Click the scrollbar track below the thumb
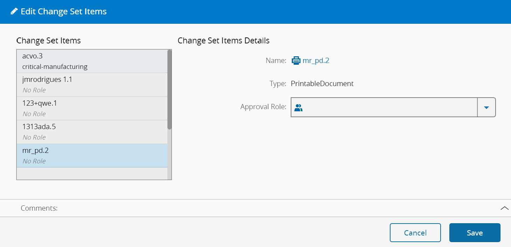This screenshot has height=247, width=511. tap(170, 154)
